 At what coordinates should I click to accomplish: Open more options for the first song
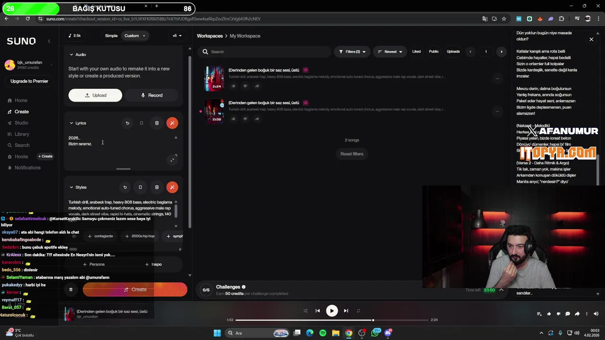pyautogui.click(x=497, y=79)
